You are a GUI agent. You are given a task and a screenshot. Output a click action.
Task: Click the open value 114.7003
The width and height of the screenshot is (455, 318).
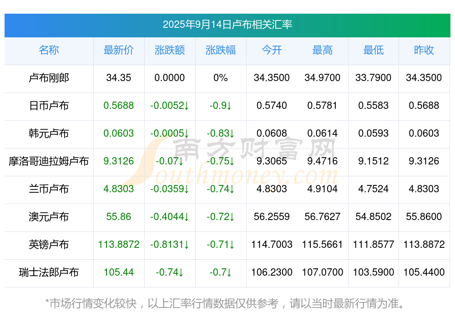[x=272, y=245]
